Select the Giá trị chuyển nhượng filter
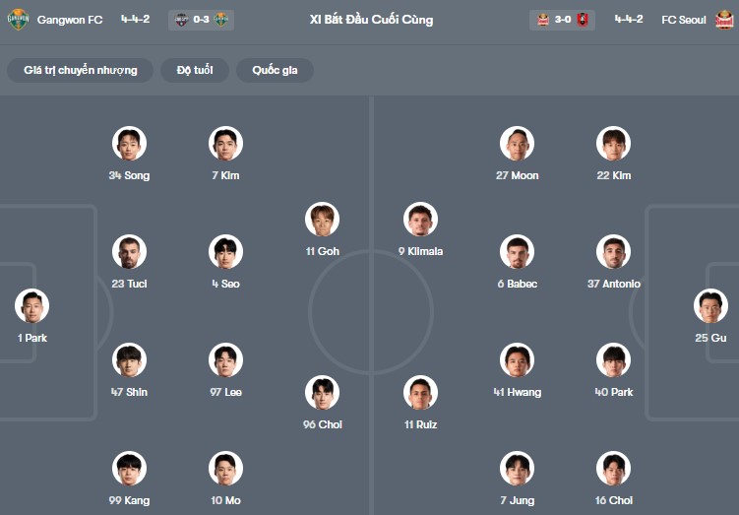This screenshot has width=739, height=515. tap(81, 70)
